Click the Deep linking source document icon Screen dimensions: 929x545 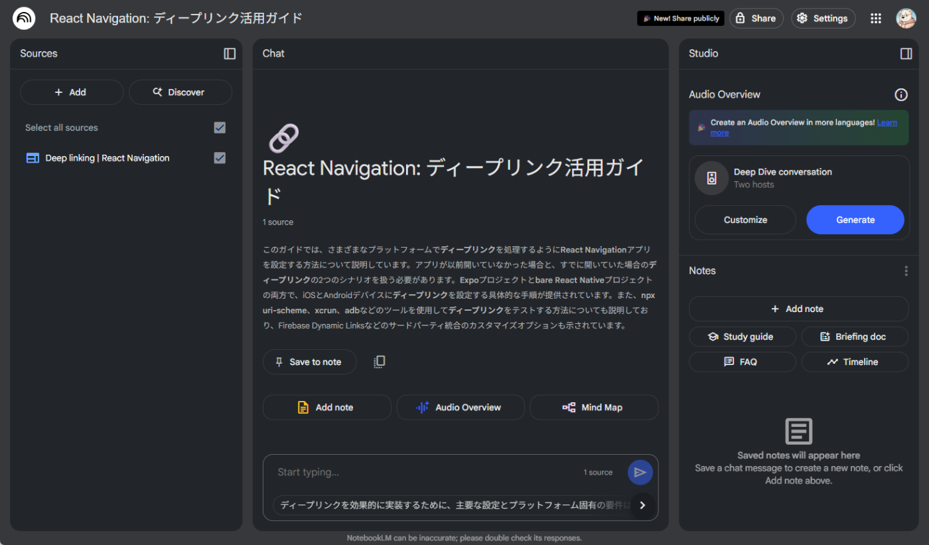click(33, 158)
